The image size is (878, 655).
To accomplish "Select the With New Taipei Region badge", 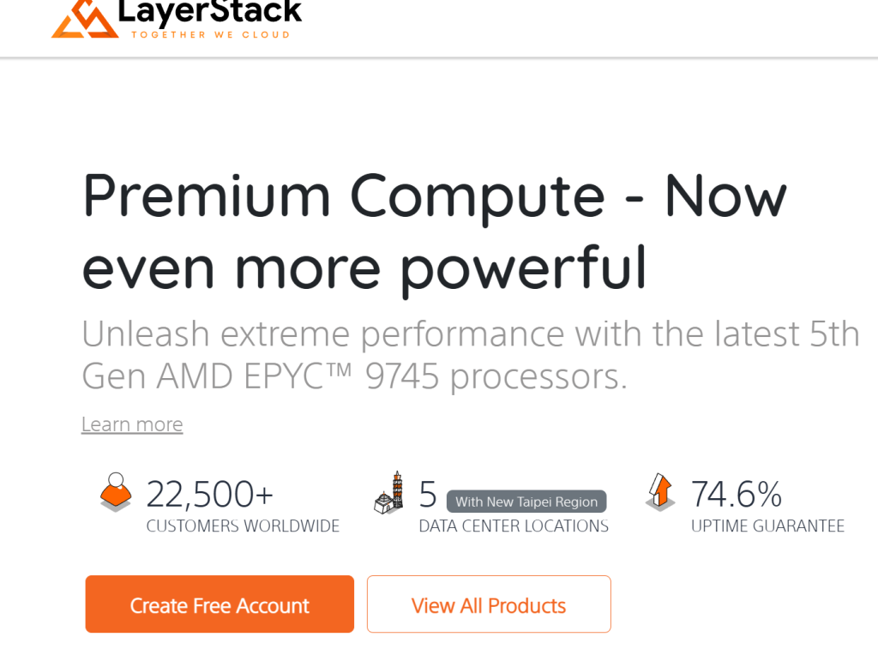I will point(526,502).
